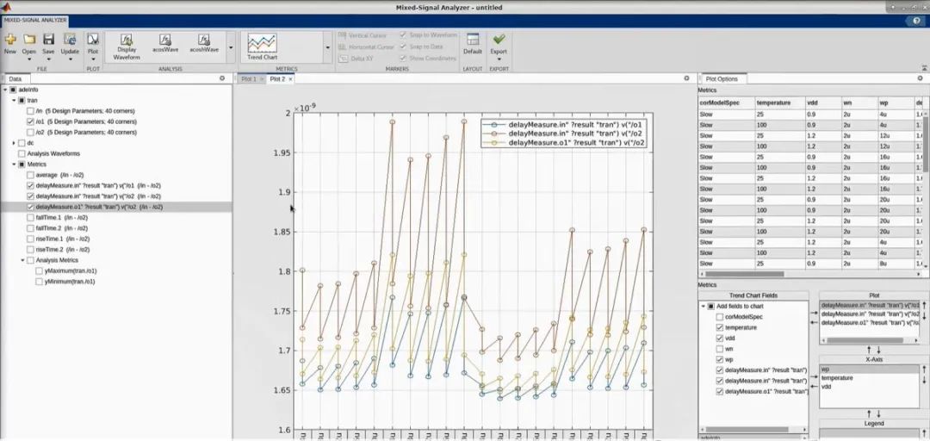Open the Export dropdown arrow
Viewport: 930px width, 441px height.
point(499,59)
